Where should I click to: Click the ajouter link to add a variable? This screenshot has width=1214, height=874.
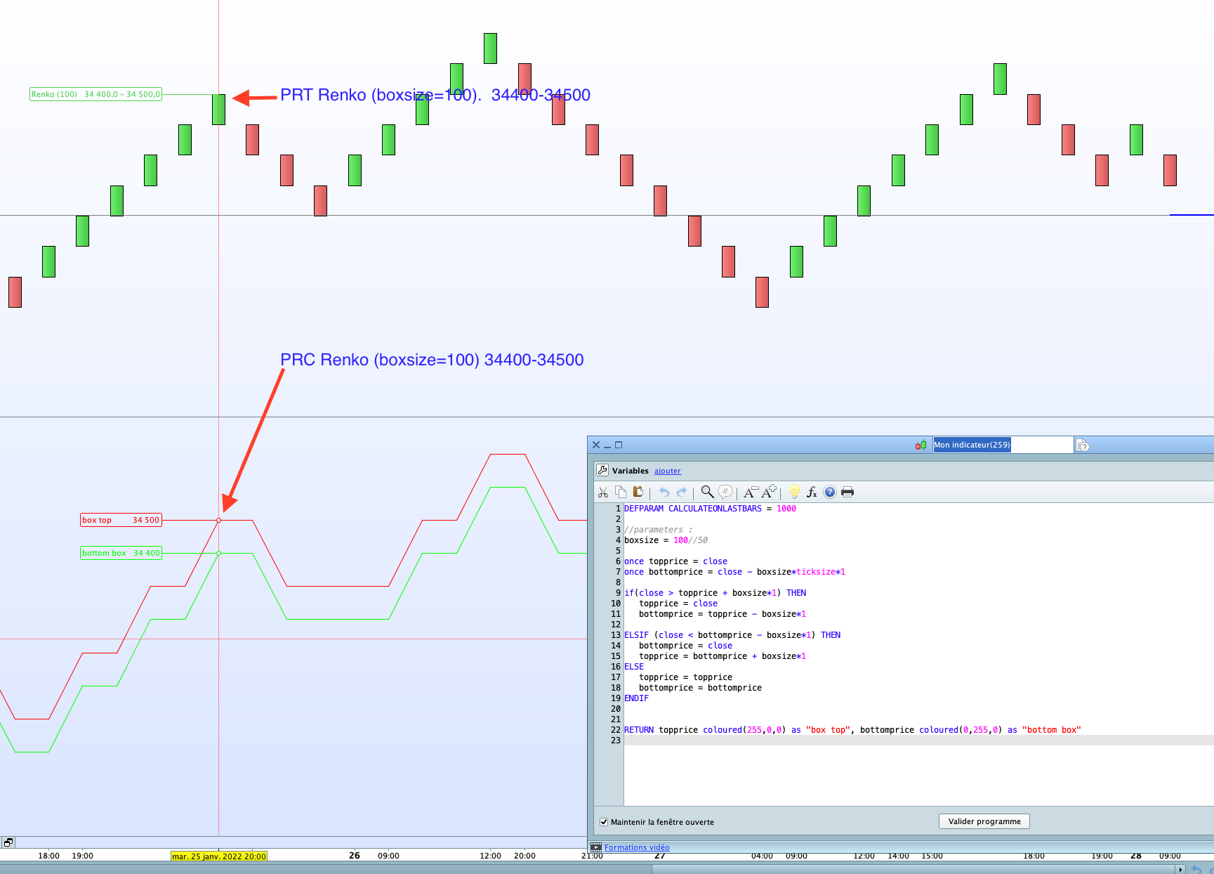(x=668, y=471)
